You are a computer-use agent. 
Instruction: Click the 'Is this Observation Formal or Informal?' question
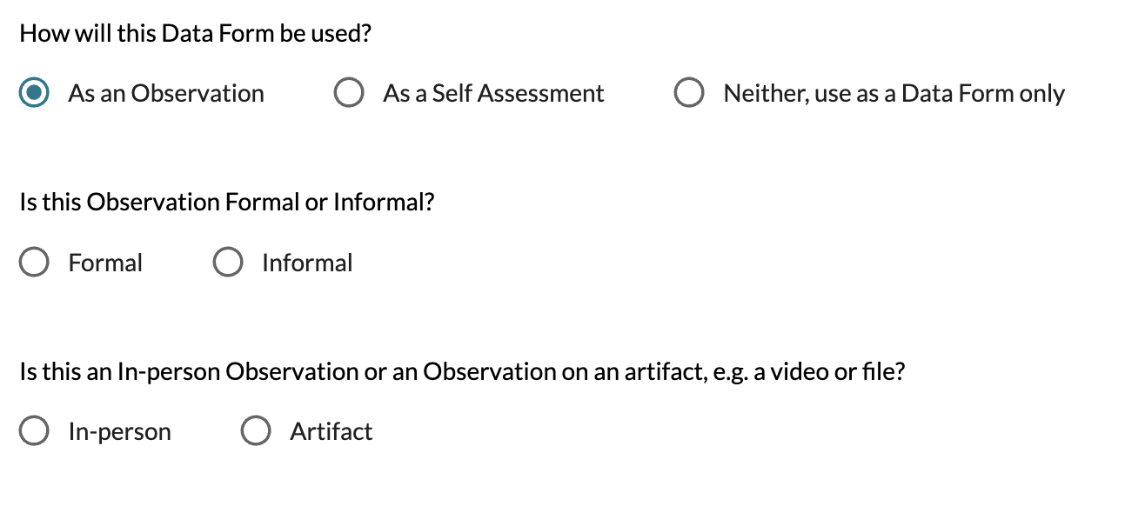(x=226, y=203)
